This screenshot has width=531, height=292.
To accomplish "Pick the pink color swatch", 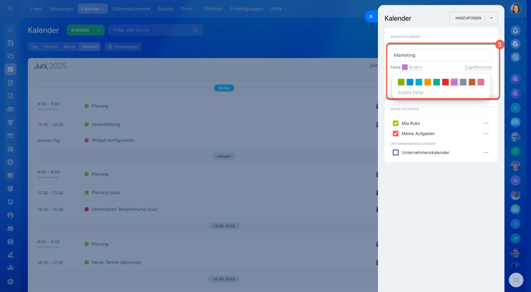I will (x=481, y=82).
